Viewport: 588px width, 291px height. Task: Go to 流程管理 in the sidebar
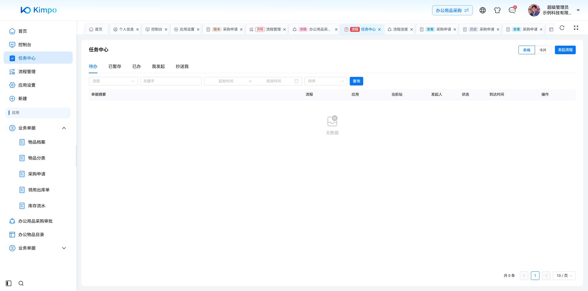click(38, 71)
